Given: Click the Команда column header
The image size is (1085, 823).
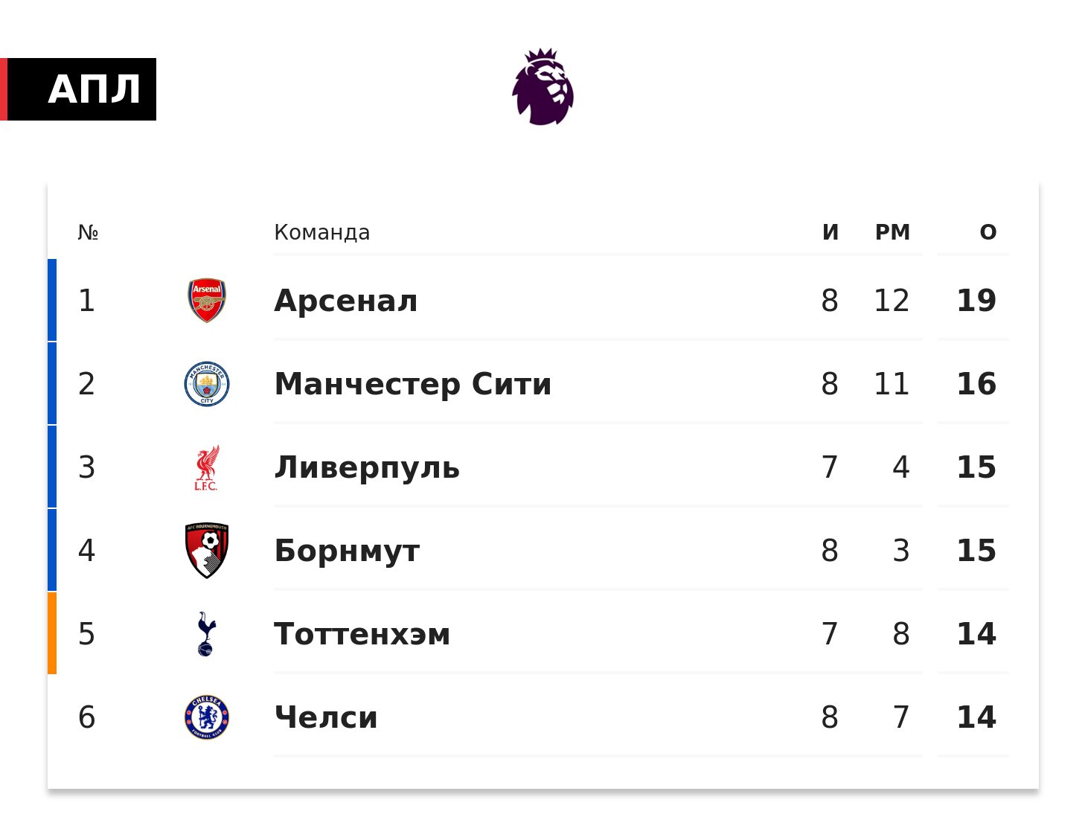Looking at the screenshot, I should (x=321, y=232).
